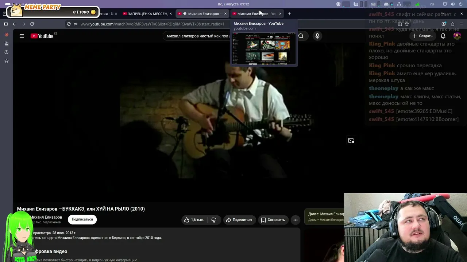Subscribe using the Подписаться button
The width and height of the screenshot is (467, 262).
(82, 219)
